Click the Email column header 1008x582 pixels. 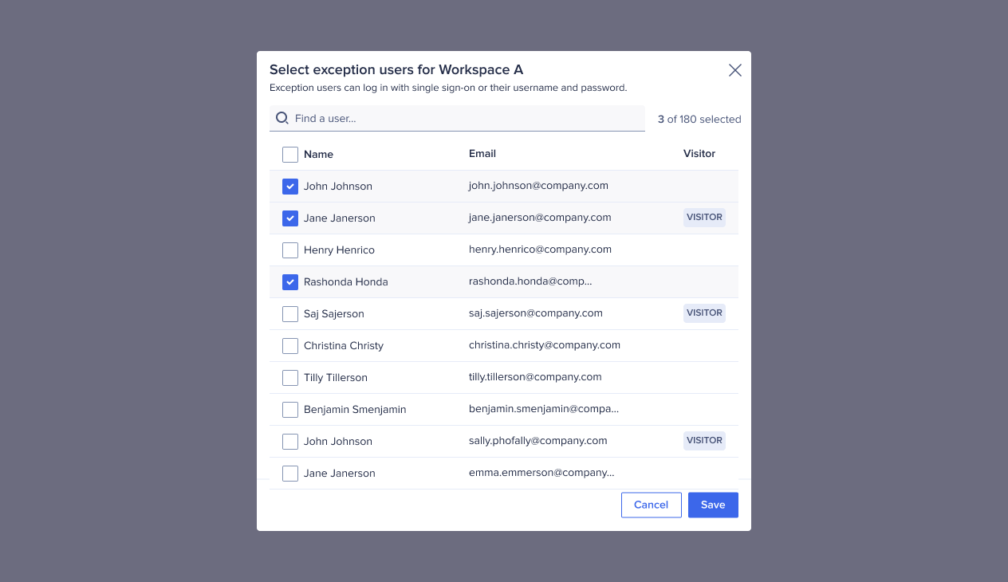tap(482, 153)
